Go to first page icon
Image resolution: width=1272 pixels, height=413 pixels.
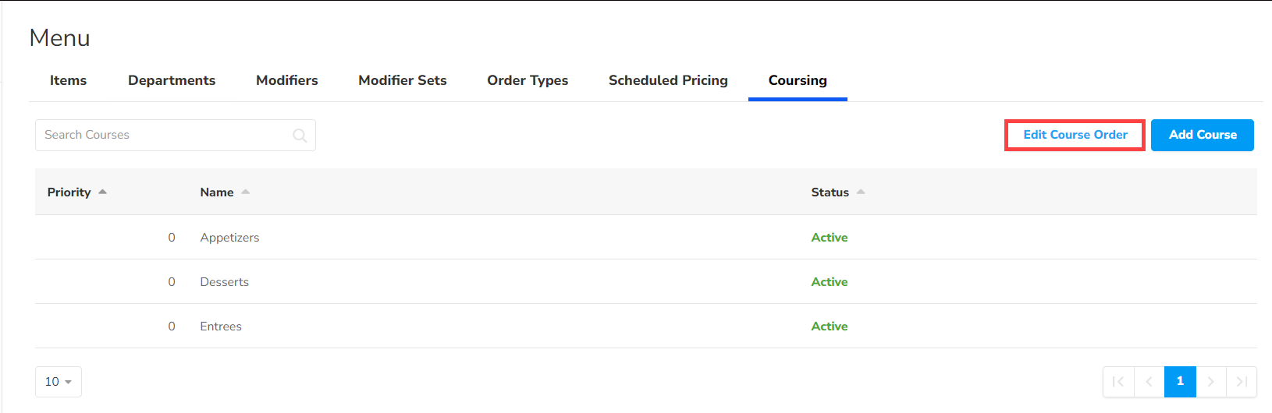coord(1118,382)
